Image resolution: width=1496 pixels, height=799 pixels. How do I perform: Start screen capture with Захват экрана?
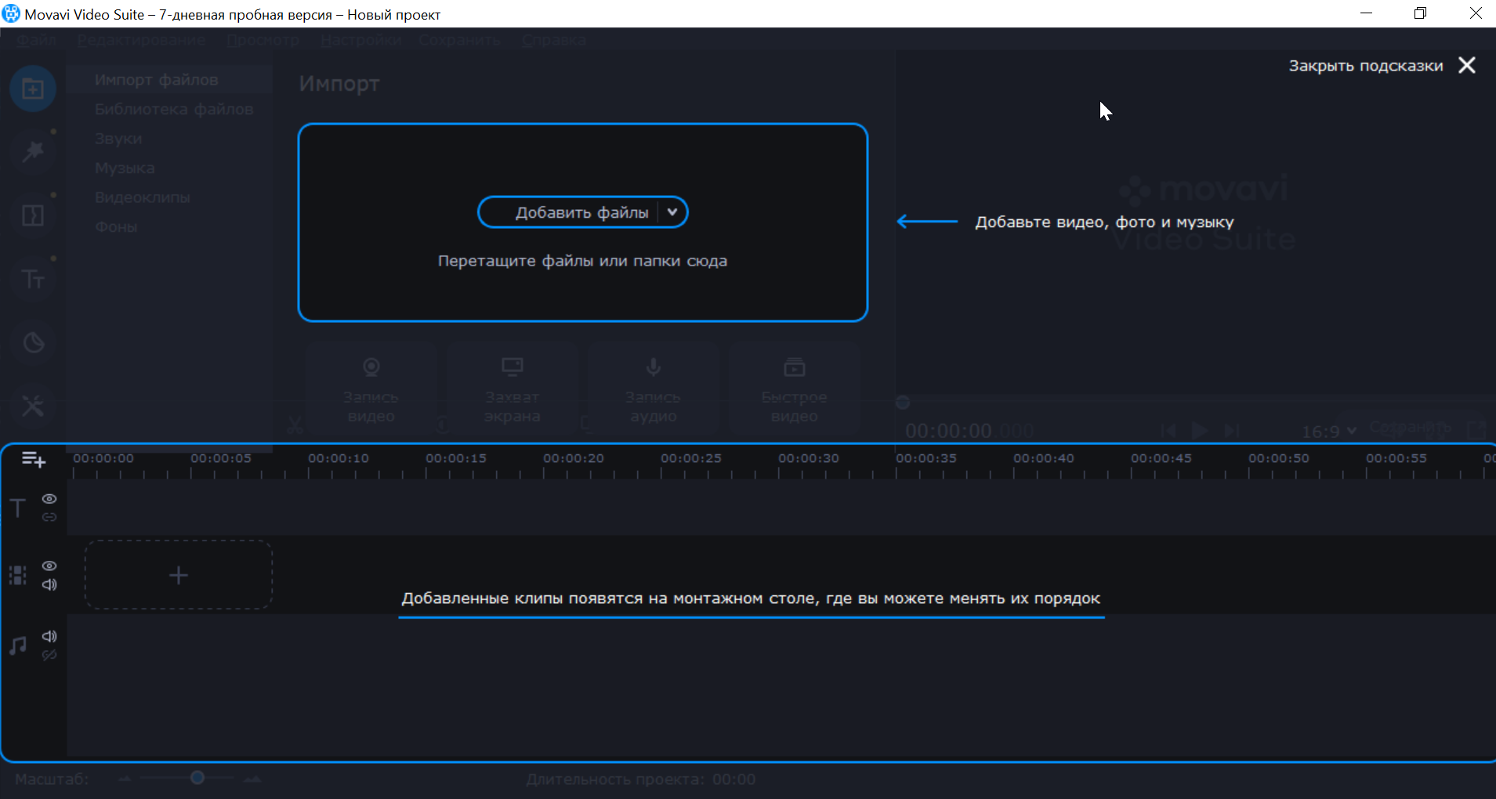[x=512, y=389]
